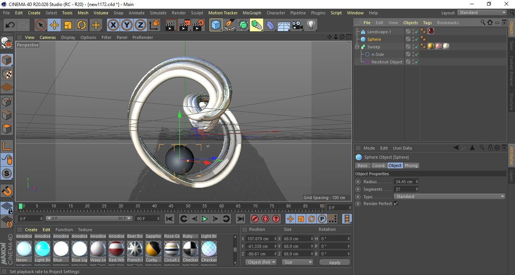Select the Curby material swatch
Viewport: 515px width, 275px height.
click(153, 249)
